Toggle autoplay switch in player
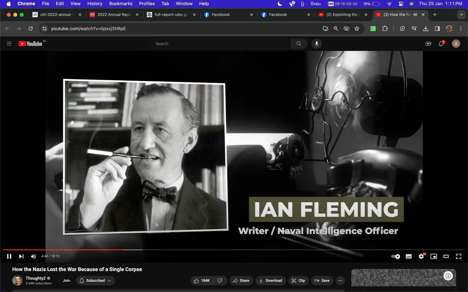468x292 pixels. pyautogui.click(x=395, y=256)
